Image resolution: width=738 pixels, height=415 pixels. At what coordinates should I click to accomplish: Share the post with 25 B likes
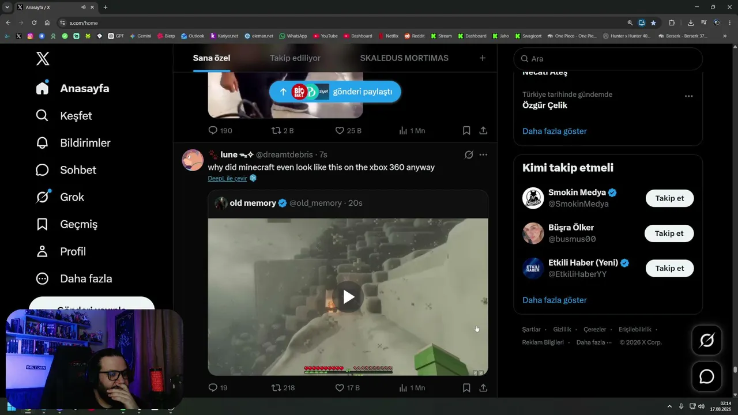click(483, 131)
